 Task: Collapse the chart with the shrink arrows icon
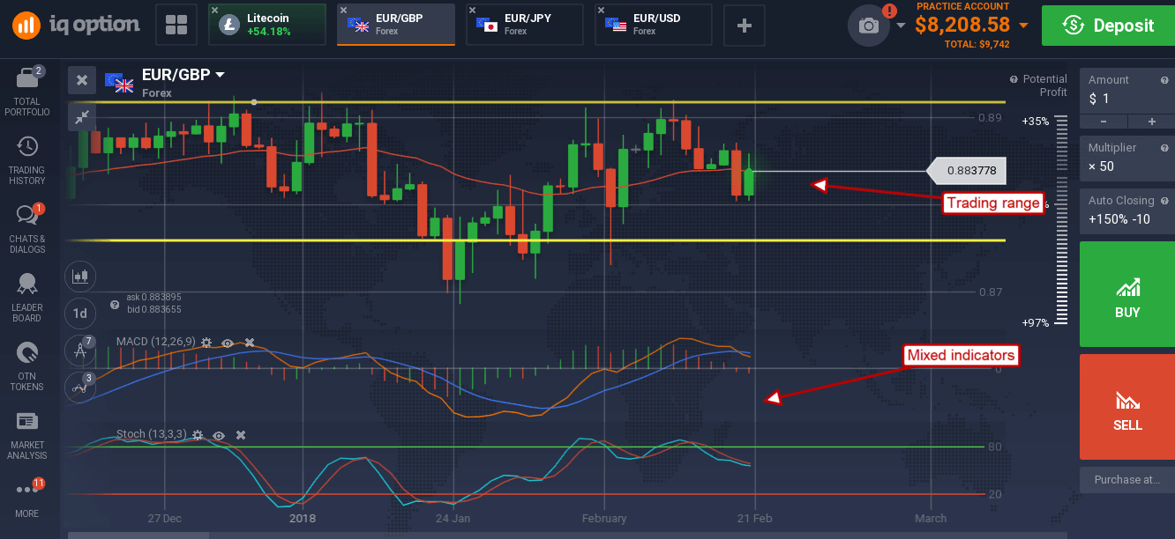(82, 115)
